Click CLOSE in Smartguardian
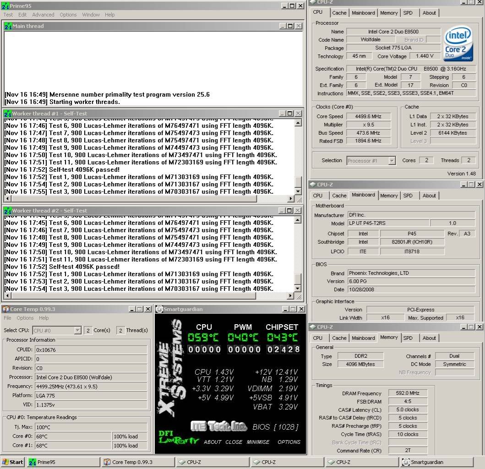Viewport: 485px width, 469px height. coord(234,442)
